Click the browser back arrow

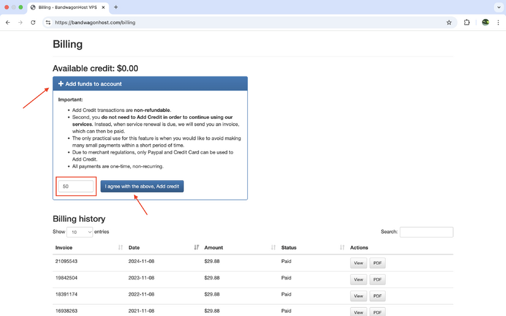[x=8, y=22]
